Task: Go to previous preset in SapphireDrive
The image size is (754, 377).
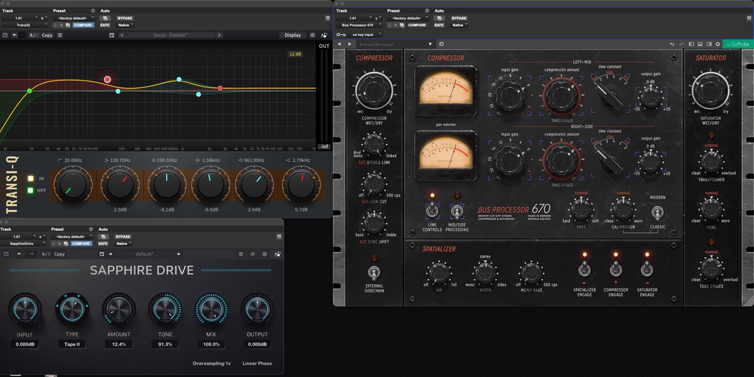Action: (110, 254)
